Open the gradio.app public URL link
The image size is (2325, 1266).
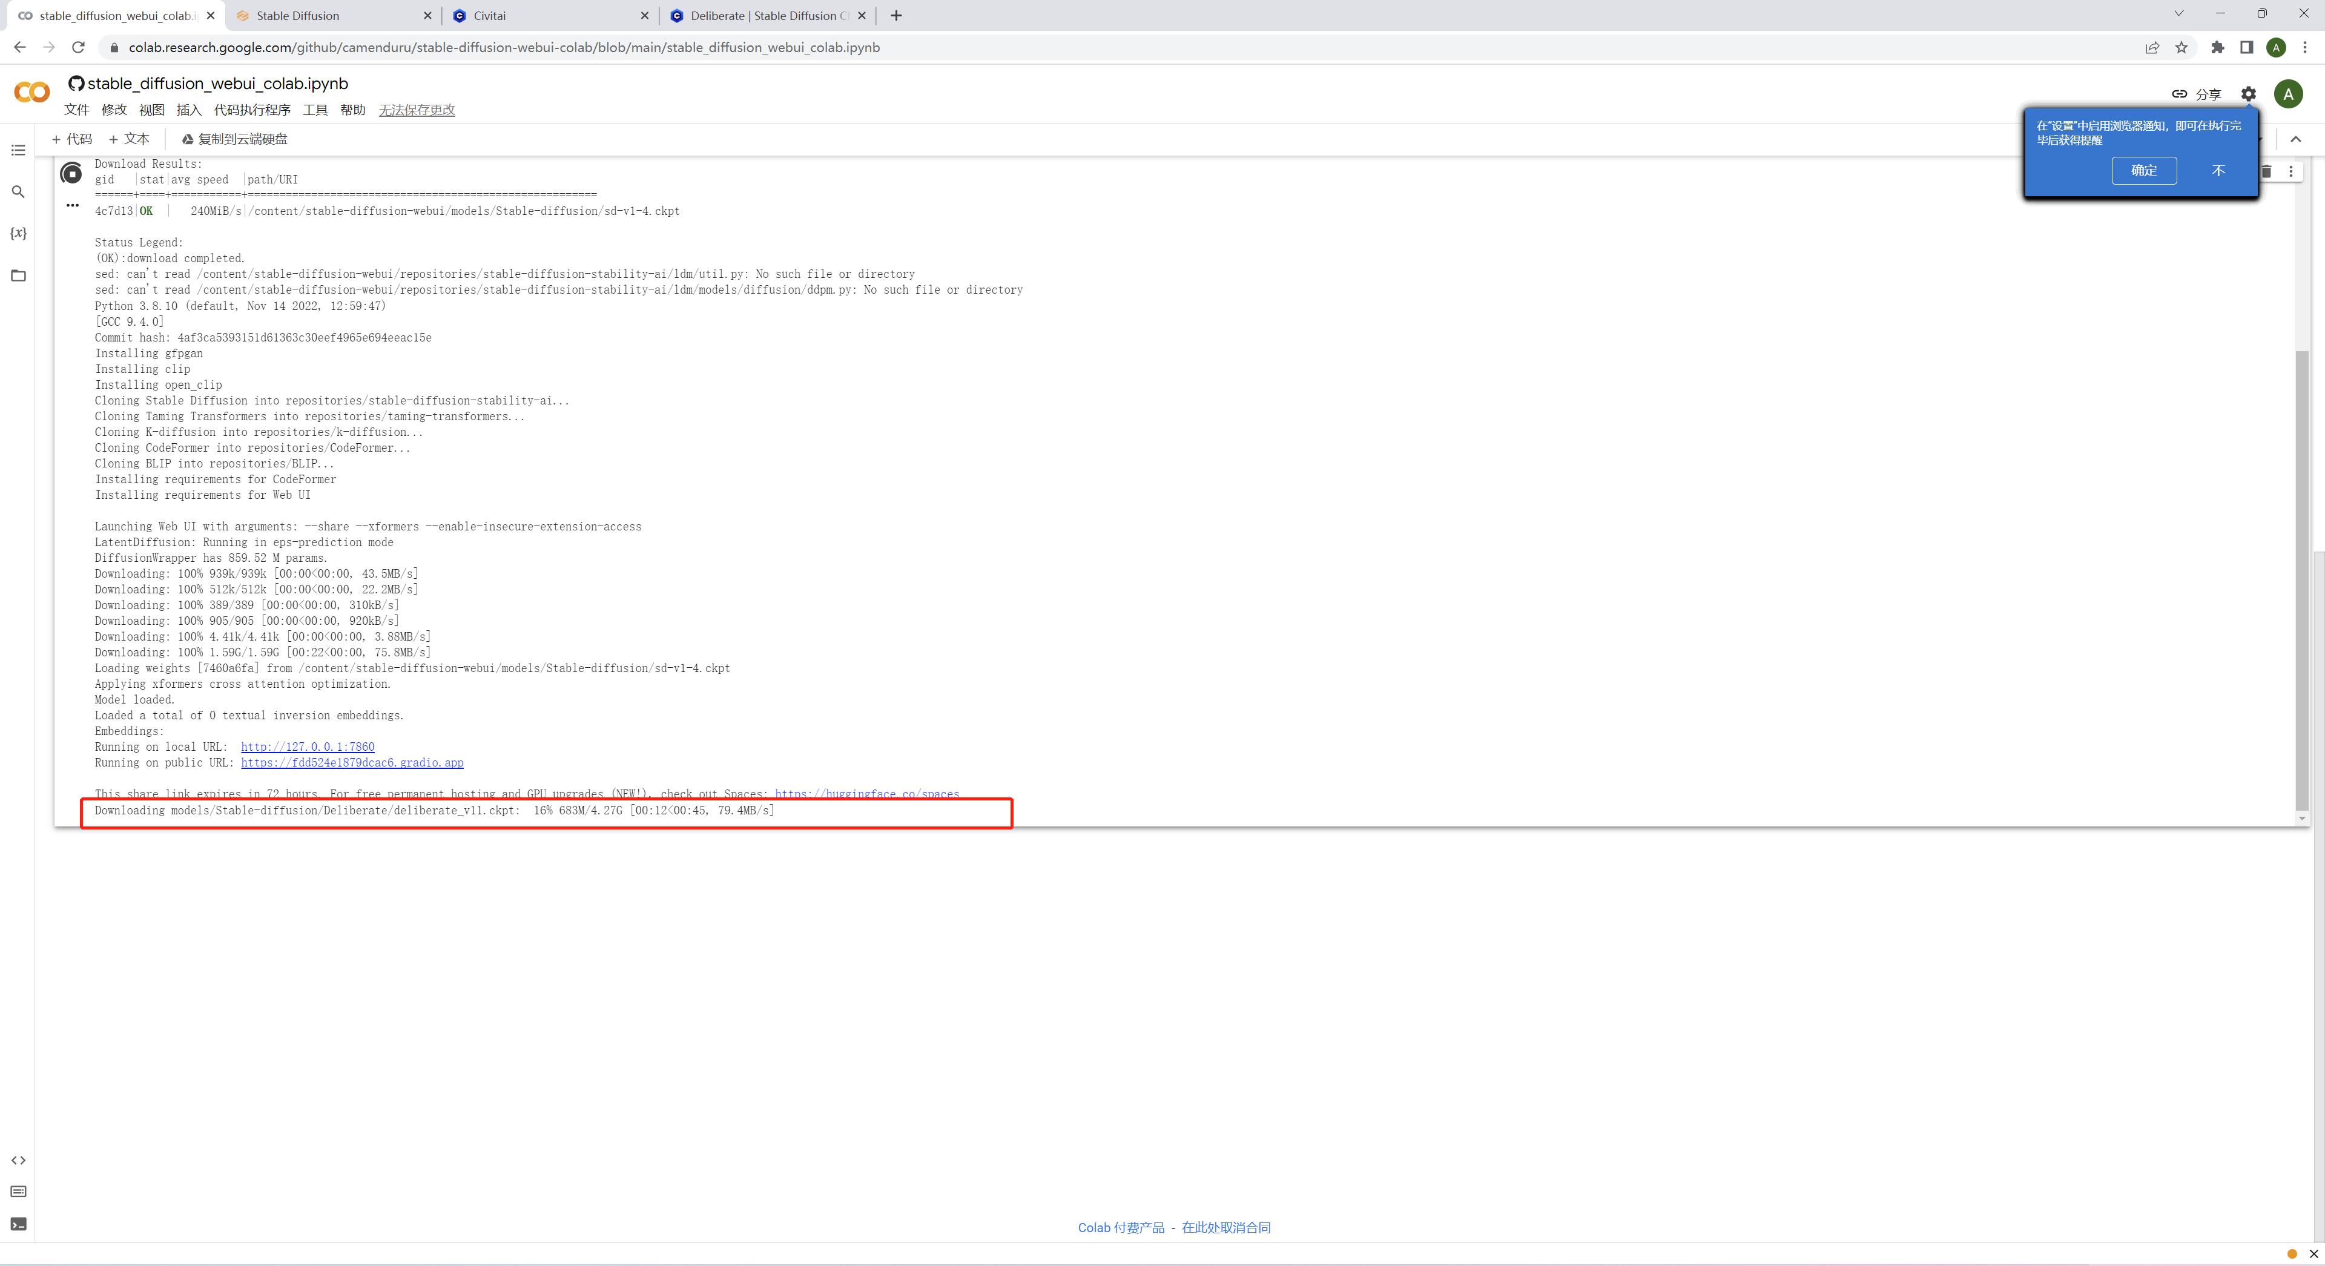(352, 762)
